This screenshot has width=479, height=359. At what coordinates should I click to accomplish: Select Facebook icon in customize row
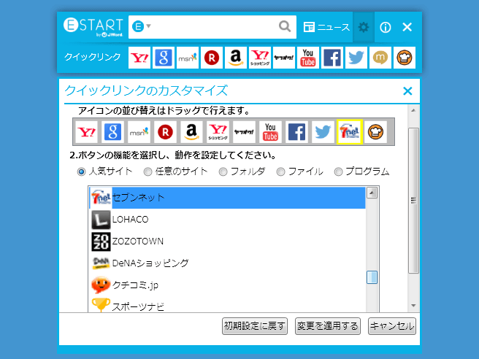[x=296, y=132]
